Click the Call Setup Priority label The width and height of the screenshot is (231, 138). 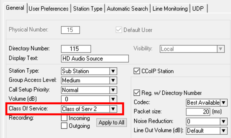[29, 90]
